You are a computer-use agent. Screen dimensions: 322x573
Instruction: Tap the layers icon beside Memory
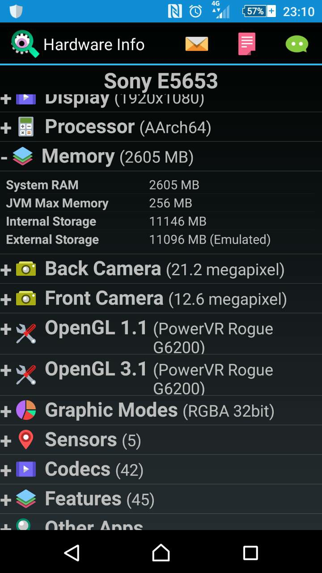pyautogui.click(x=22, y=157)
